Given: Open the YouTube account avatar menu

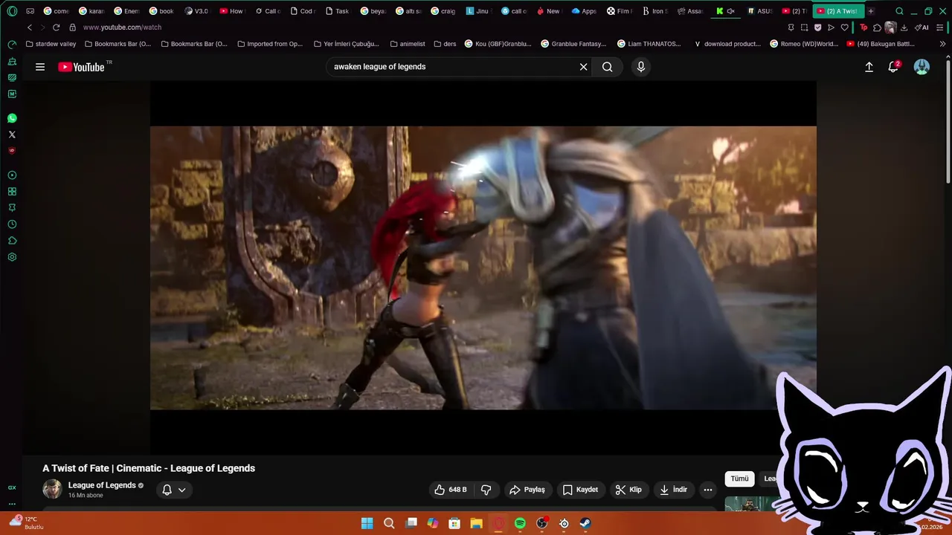Looking at the screenshot, I should (922, 67).
